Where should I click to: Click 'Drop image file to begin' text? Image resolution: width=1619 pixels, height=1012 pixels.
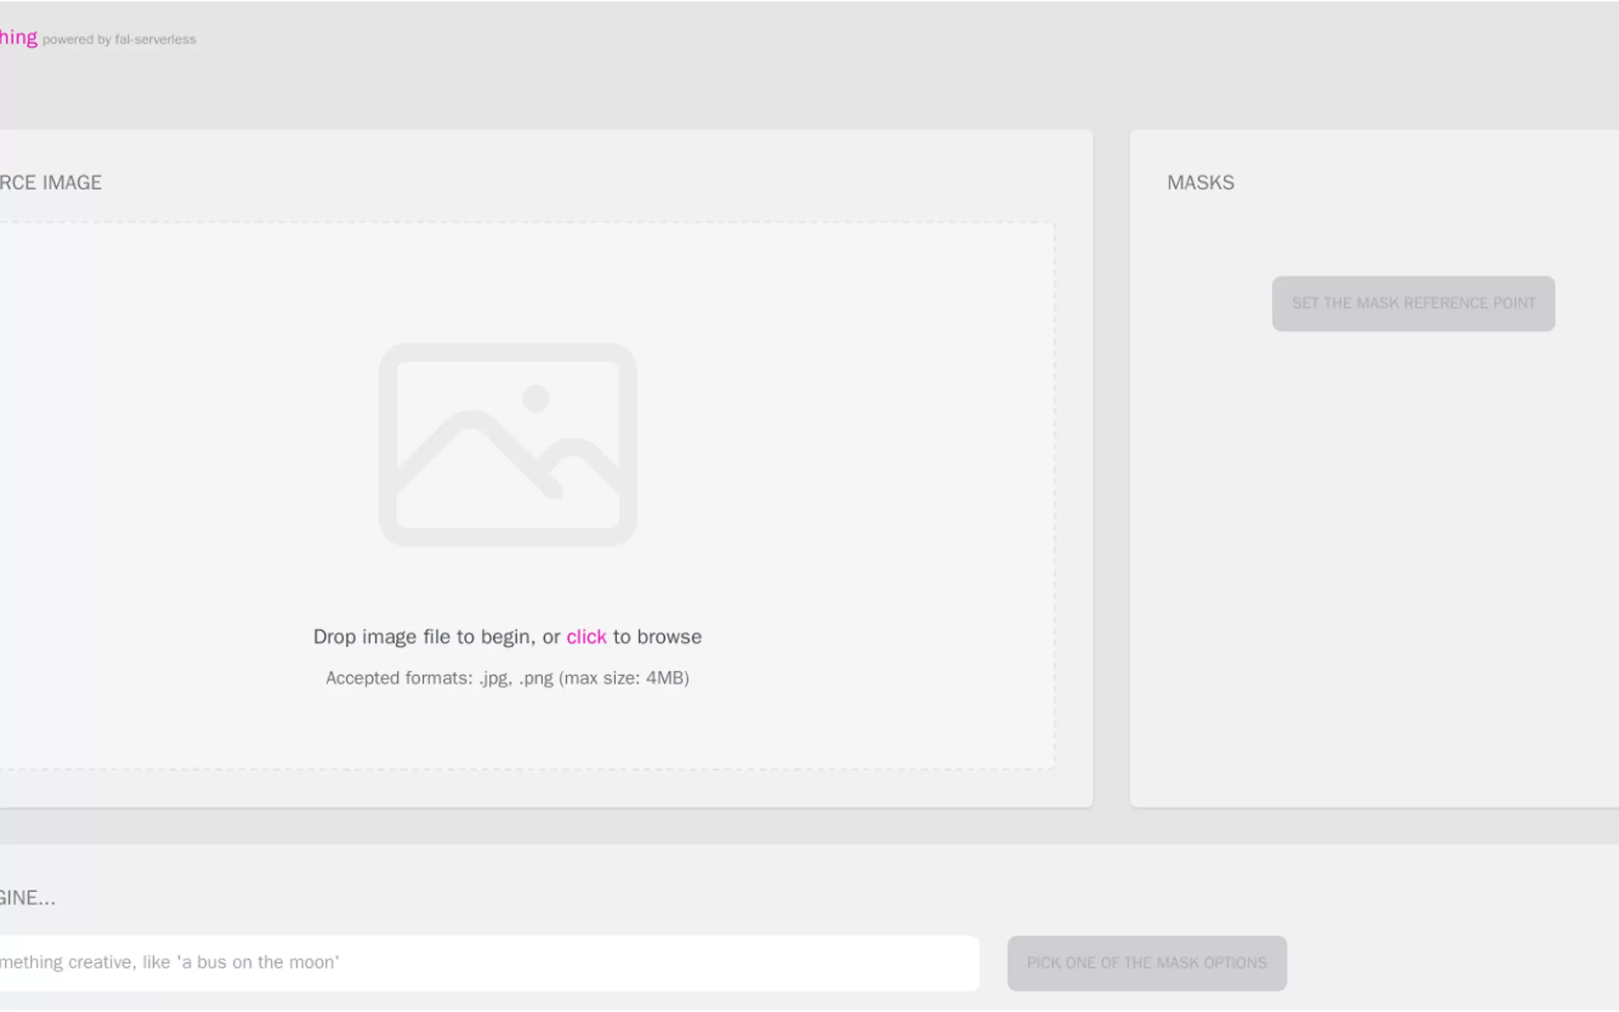423,637
